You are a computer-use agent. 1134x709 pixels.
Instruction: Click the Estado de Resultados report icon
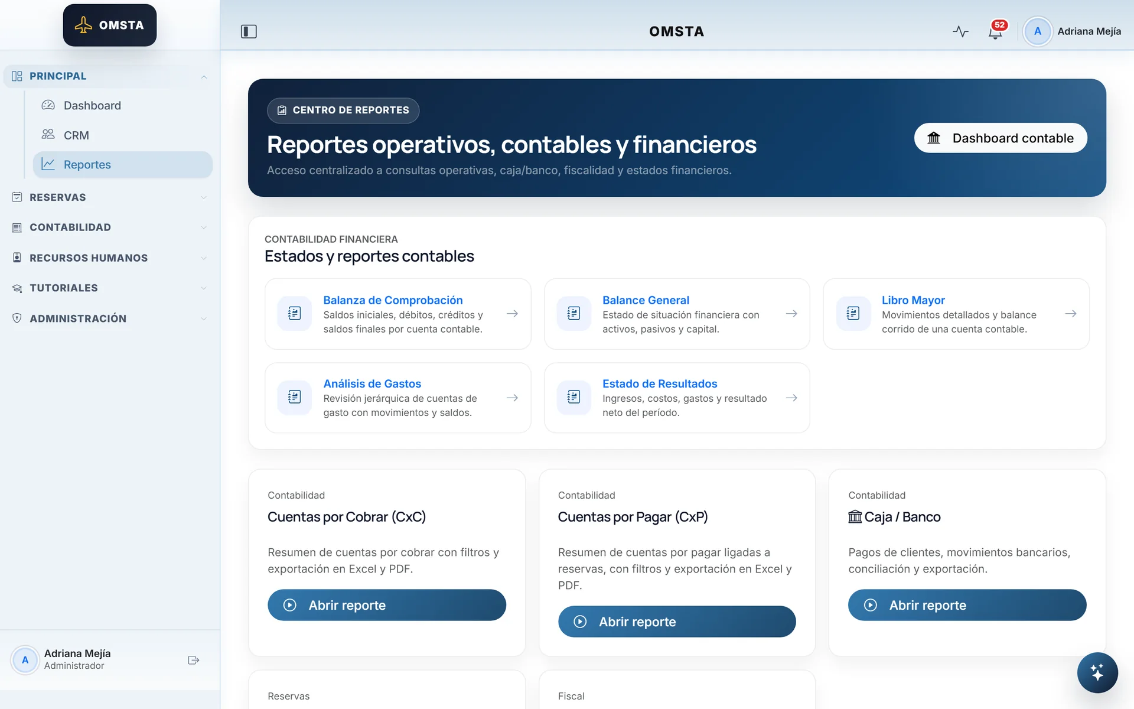[x=573, y=398]
